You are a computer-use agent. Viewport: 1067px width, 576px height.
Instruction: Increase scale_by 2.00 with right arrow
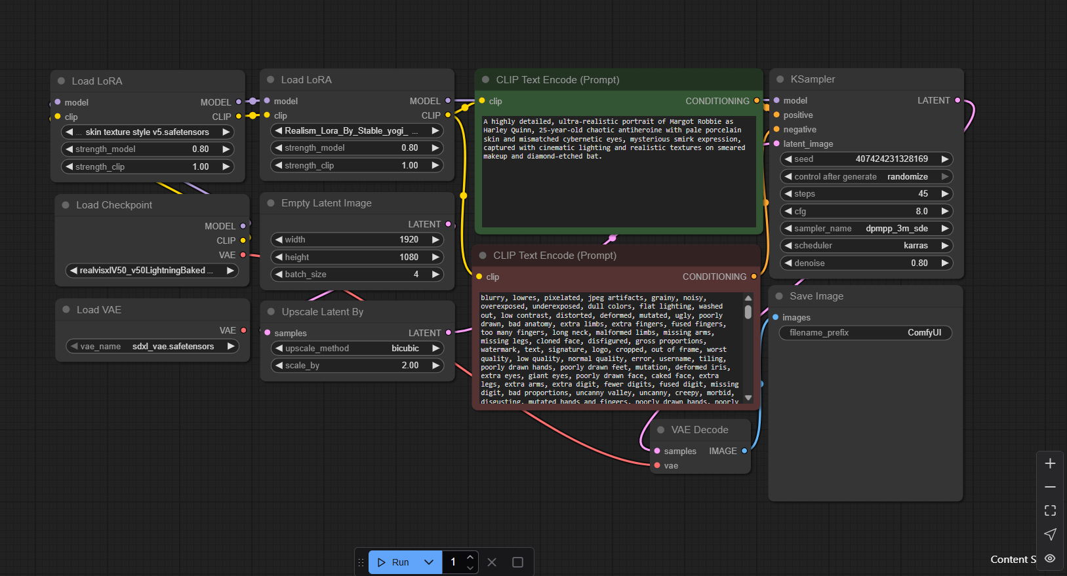[435, 365]
